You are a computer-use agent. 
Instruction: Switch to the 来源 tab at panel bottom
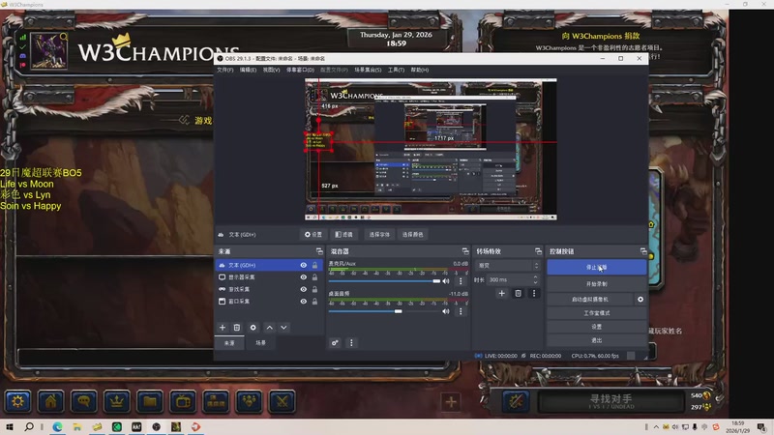pos(229,343)
